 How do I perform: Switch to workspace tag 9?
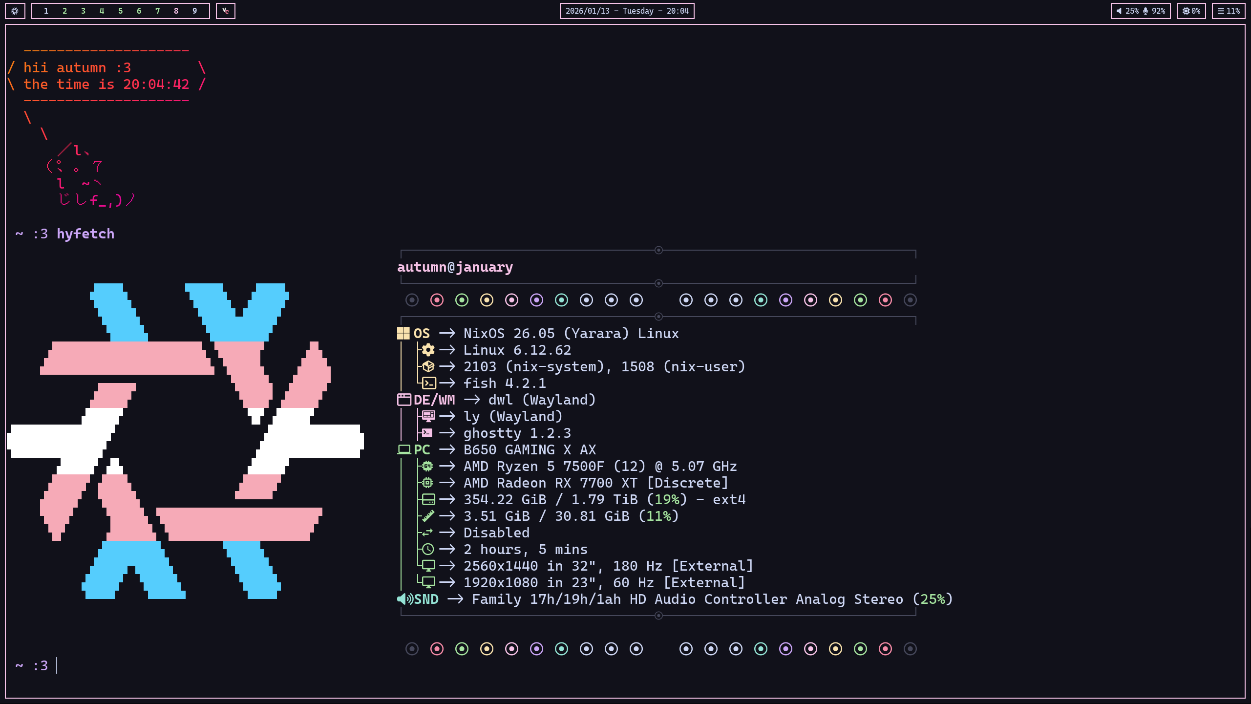[x=194, y=11]
